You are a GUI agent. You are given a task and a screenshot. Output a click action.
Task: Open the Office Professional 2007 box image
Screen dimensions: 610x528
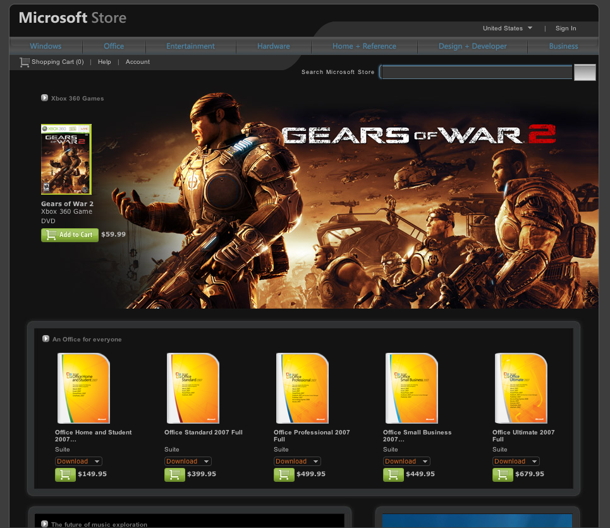coord(302,388)
